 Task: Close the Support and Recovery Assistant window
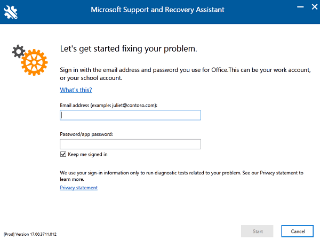[315, 7]
